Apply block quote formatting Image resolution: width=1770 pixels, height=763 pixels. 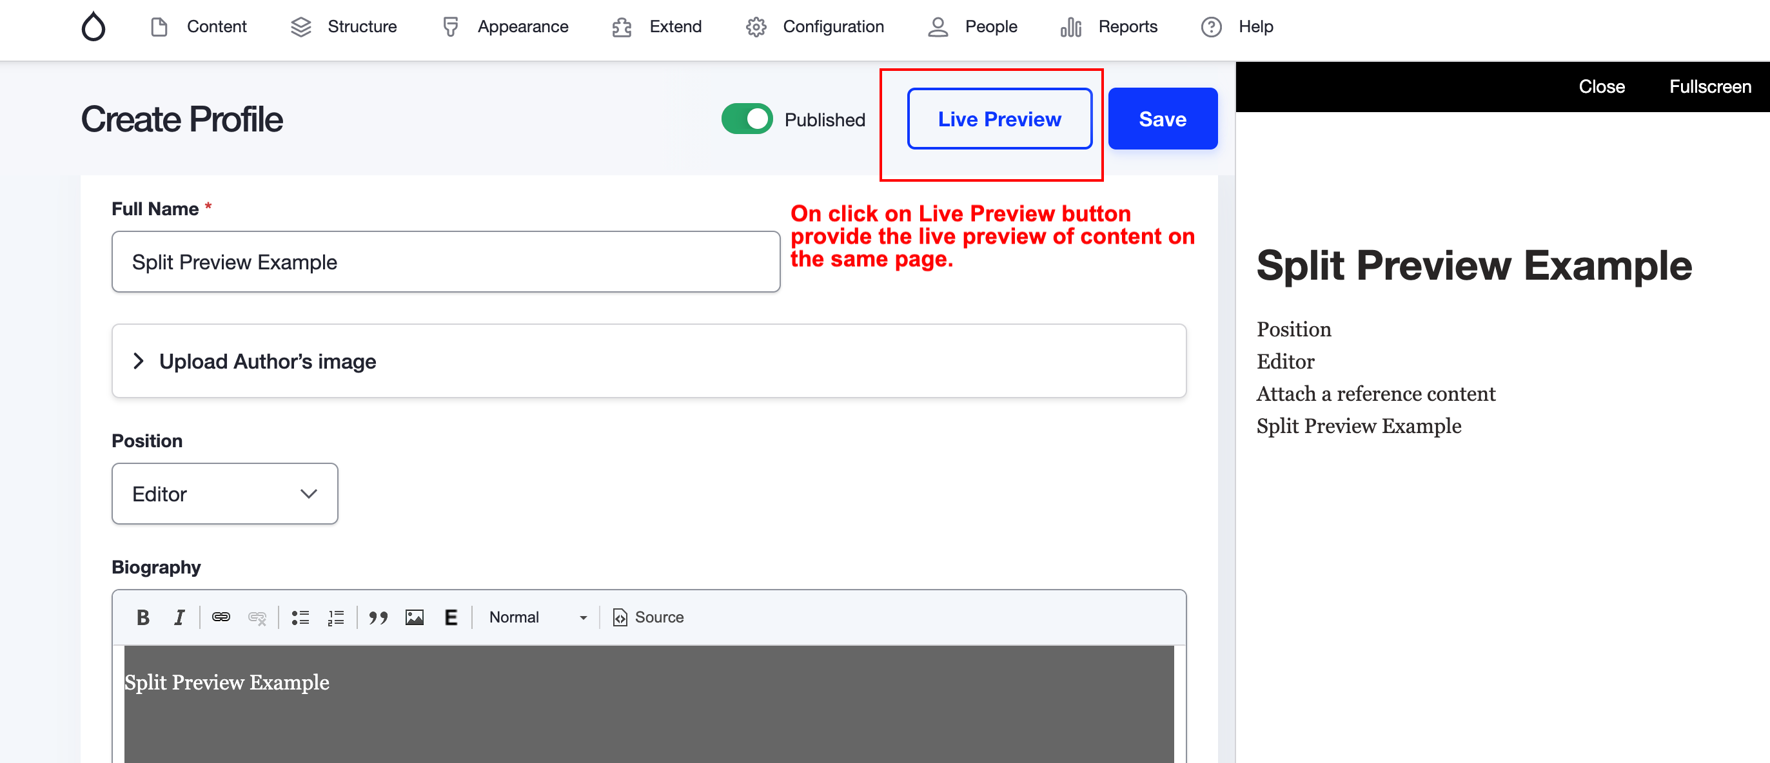pyautogui.click(x=378, y=617)
